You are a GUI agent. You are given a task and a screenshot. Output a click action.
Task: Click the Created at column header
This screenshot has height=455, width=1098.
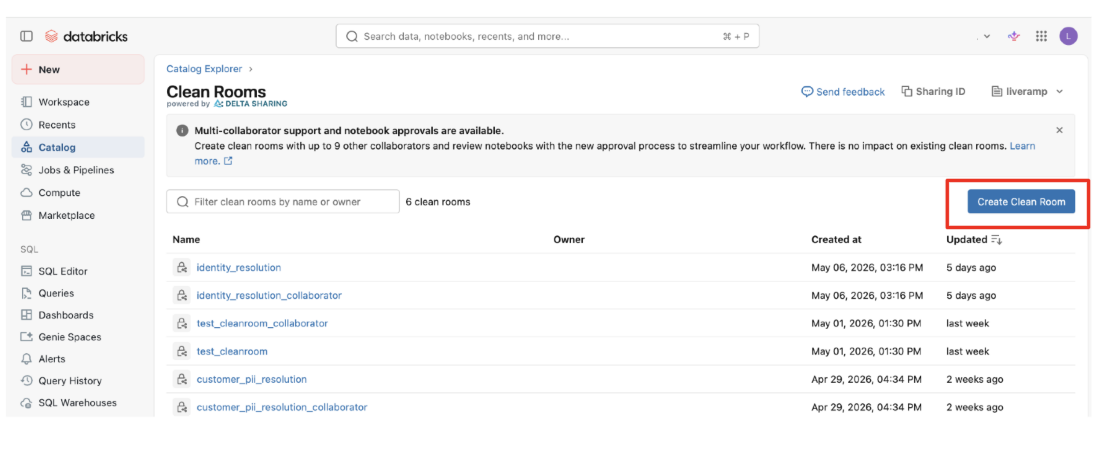(836, 240)
